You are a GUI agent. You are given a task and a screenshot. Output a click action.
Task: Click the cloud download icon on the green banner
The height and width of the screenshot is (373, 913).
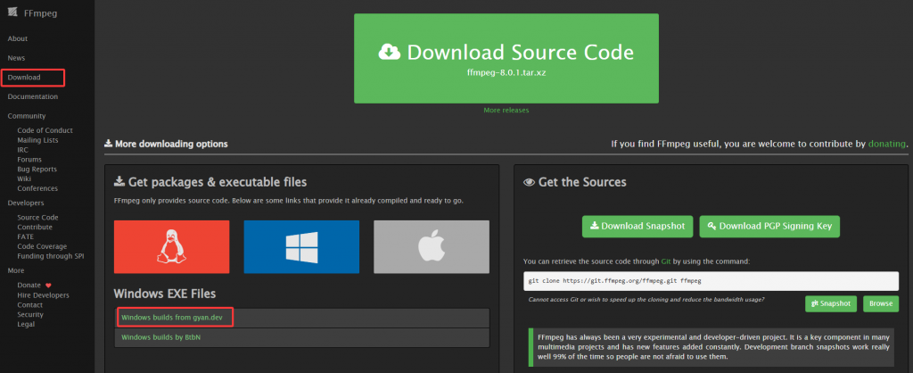coord(390,52)
